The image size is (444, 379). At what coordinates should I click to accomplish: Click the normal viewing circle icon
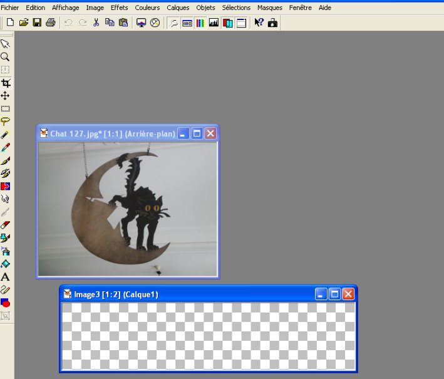pos(155,23)
